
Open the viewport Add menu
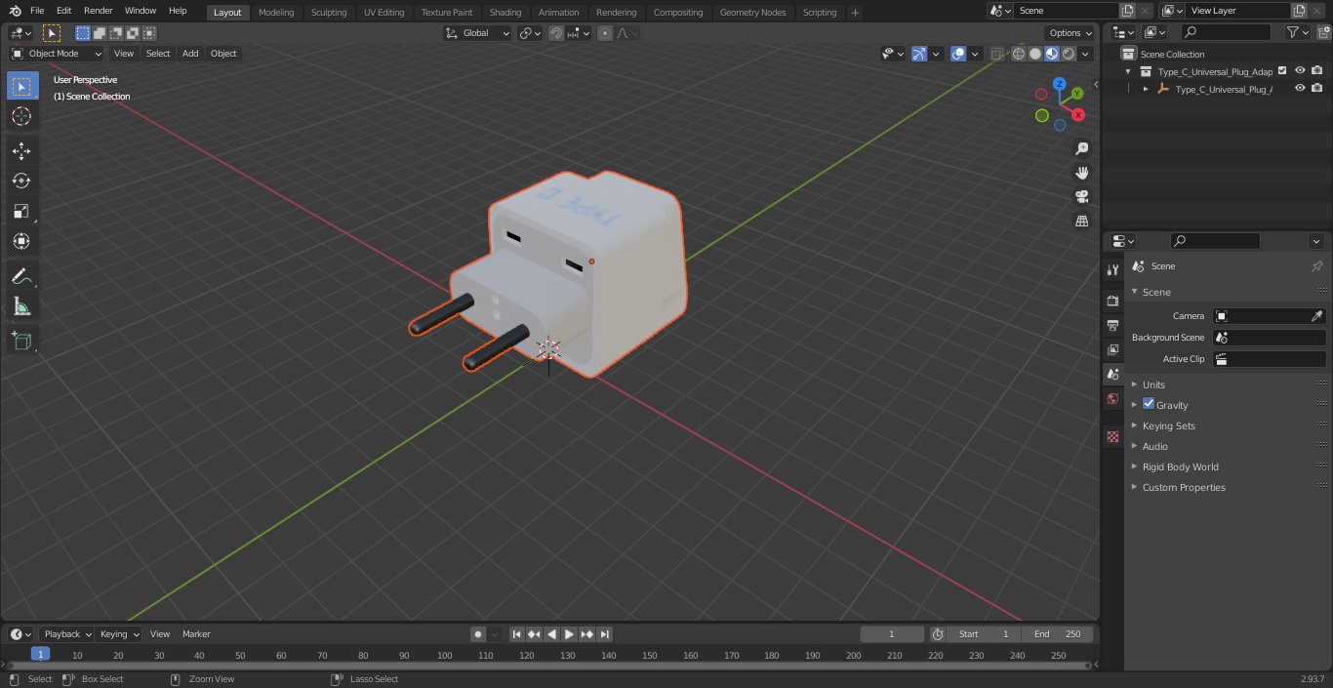(190, 54)
